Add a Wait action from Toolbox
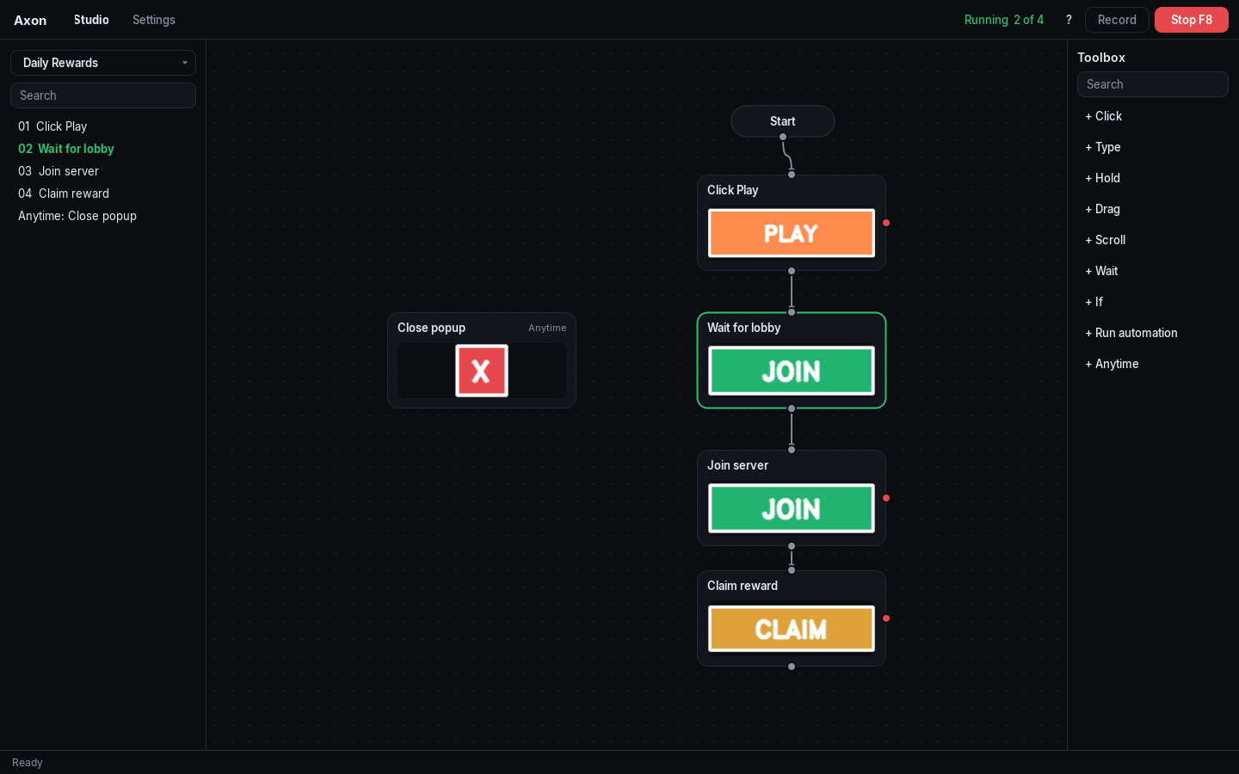 pyautogui.click(x=1153, y=271)
